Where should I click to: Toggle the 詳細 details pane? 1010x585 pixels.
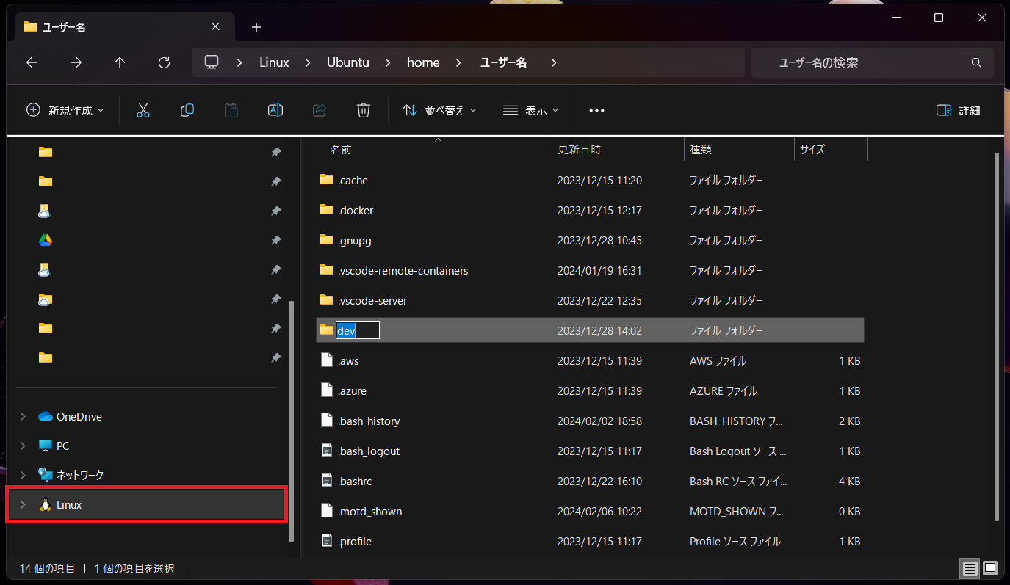coord(959,110)
